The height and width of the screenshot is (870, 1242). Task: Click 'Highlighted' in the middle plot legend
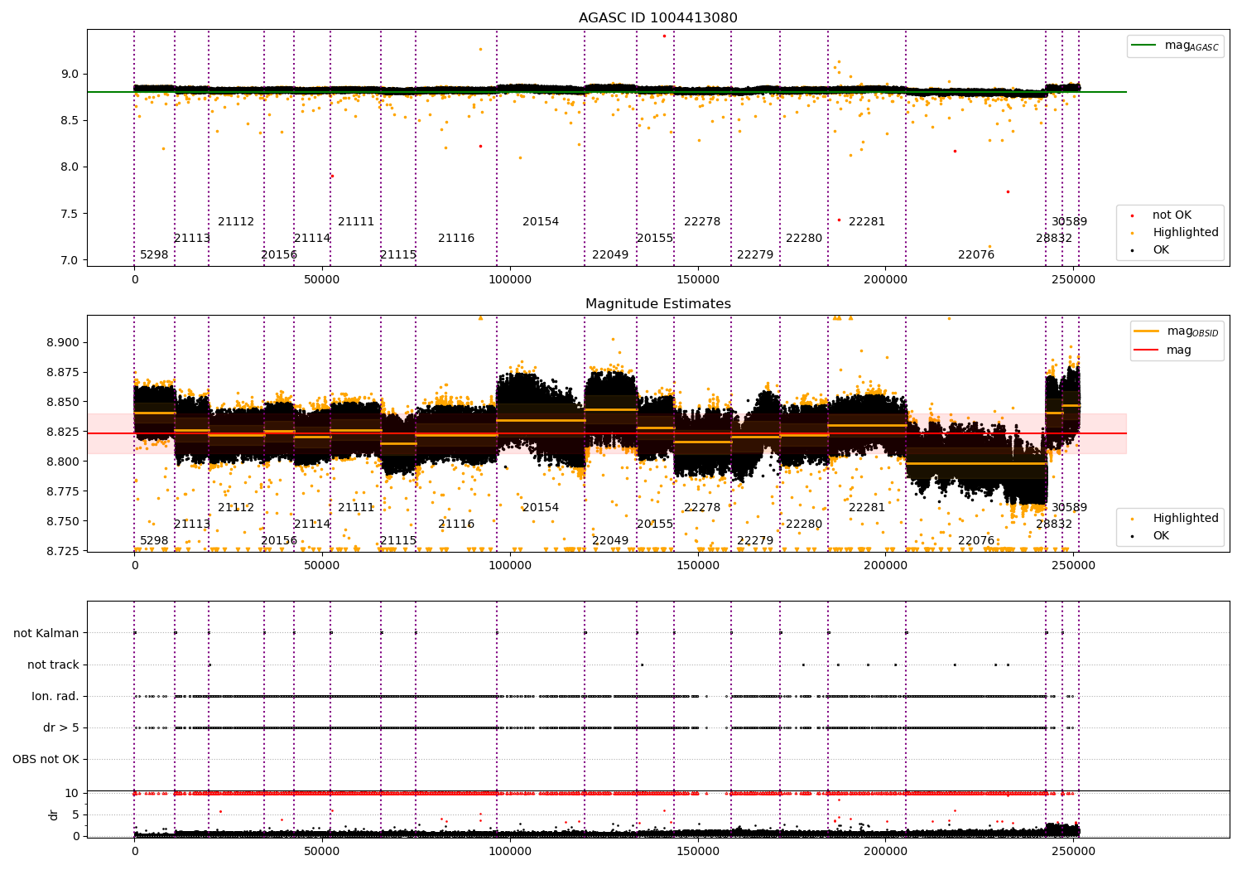click(x=1185, y=519)
